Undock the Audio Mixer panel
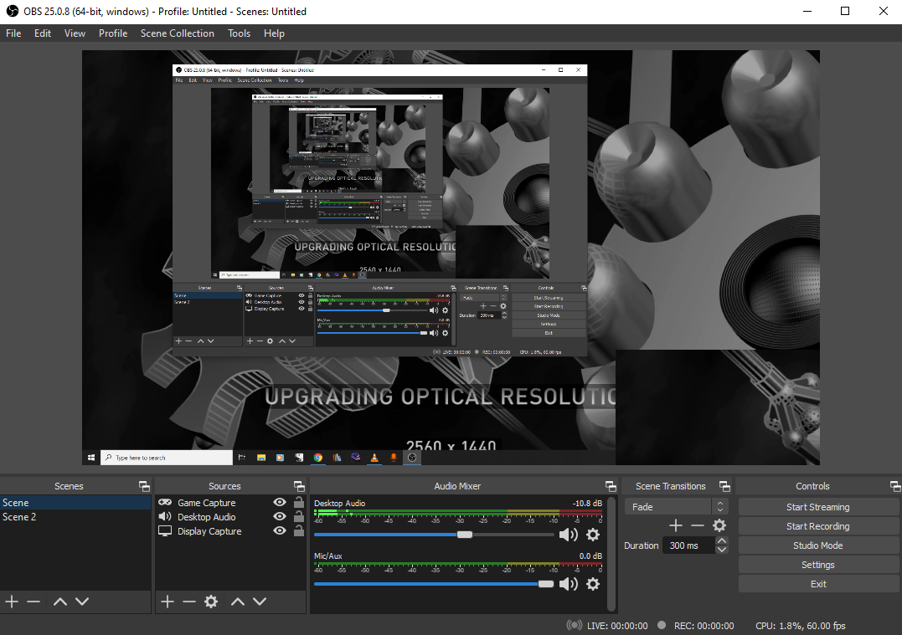Viewport: 902px width, 635px height. [611, 486]
